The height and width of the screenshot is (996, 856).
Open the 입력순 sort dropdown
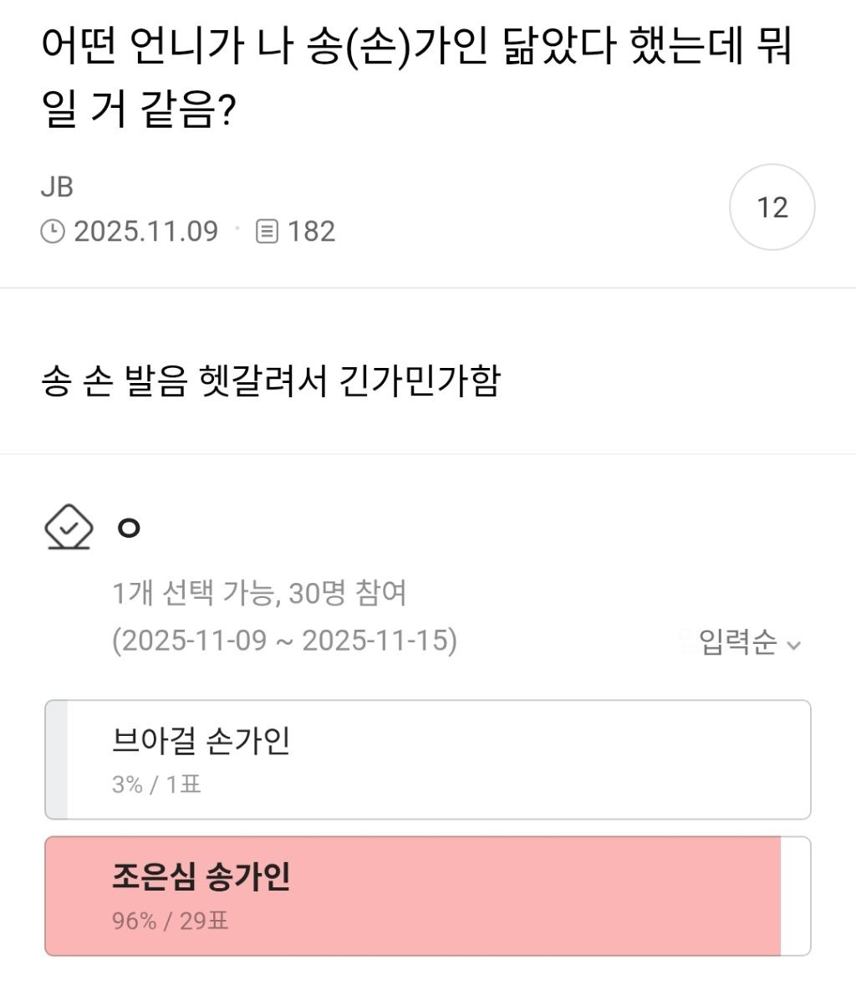coord(738,642)
